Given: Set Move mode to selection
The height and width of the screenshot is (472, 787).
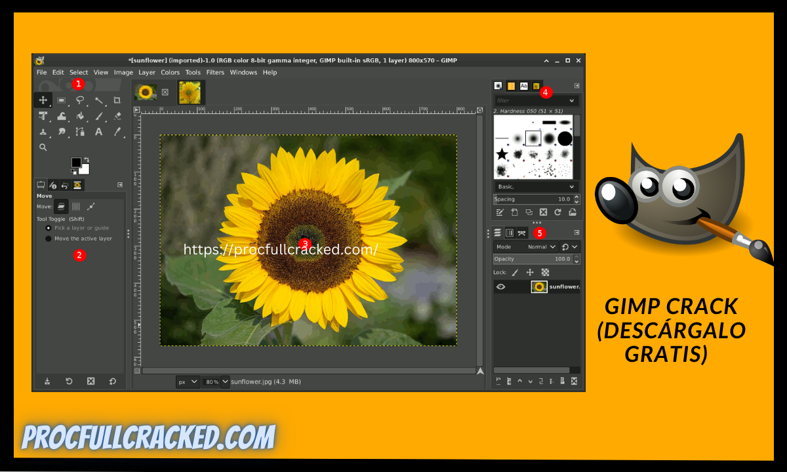Looking at the screenshot, I should coord(76,206).
